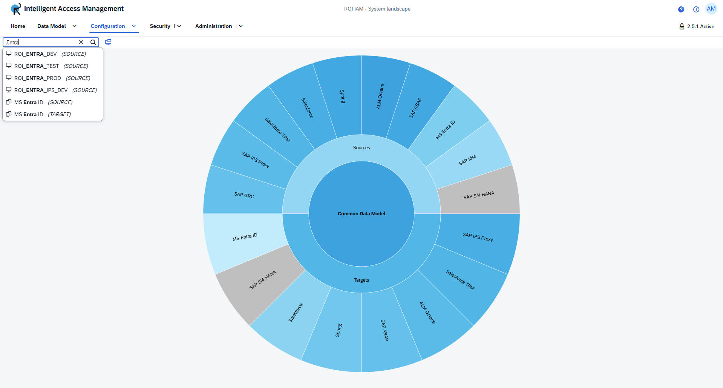Screen dimensions: 723x388
Task: Open the Configuration menu chevron
Action: tap(134, 26)
